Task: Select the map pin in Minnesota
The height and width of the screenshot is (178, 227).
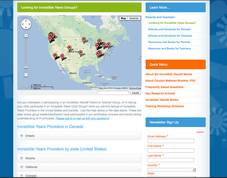Action: [84, 40]
